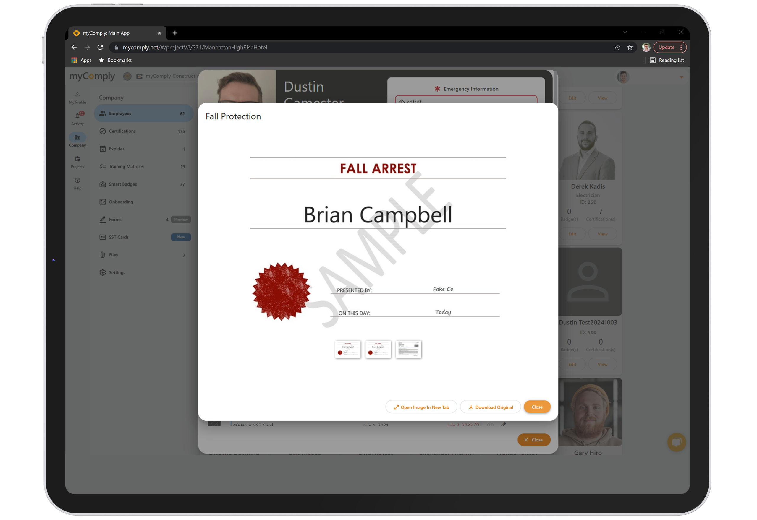This screenshot has width=757, height=520.
Task: Click the SST Cards sidebar icon
Action: (x=103, y=237)
